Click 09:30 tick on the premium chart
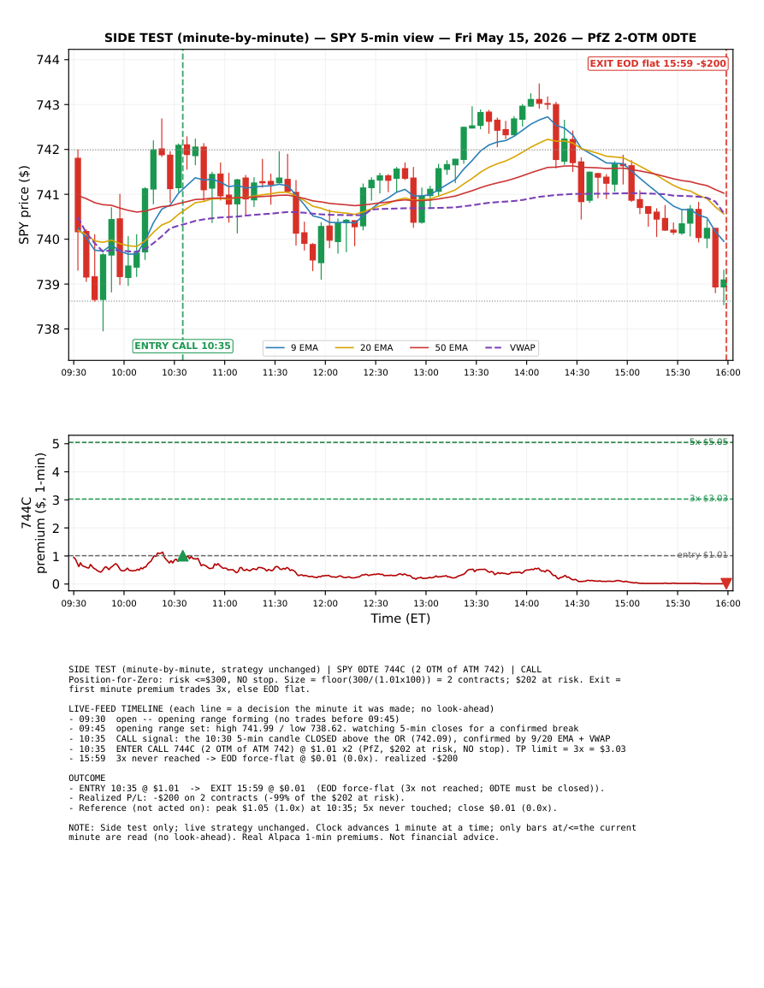The width and height of the screenshot is (764, 988). [x=74, y=604]
